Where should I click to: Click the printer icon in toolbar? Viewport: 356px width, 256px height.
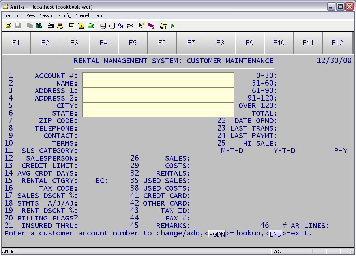pos(51,26)
